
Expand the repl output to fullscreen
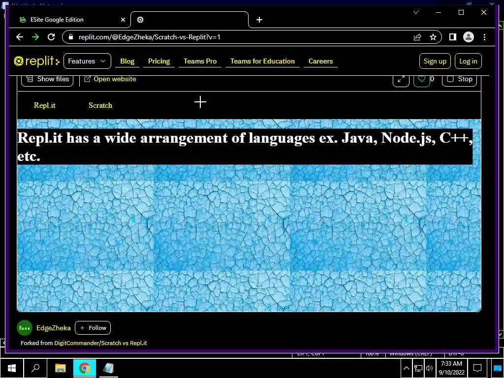[x=401, y=80]
